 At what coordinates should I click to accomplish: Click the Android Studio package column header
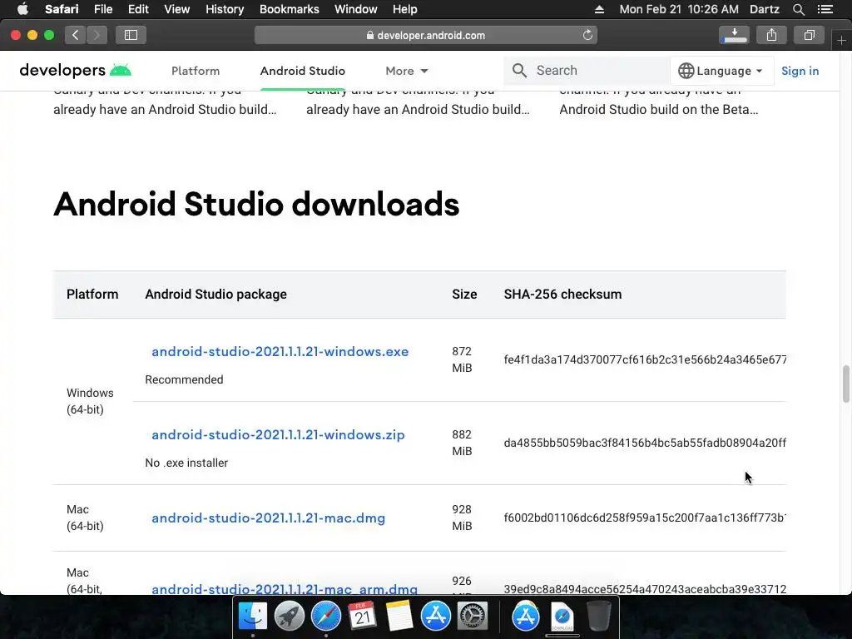click(x=215, y=294)
